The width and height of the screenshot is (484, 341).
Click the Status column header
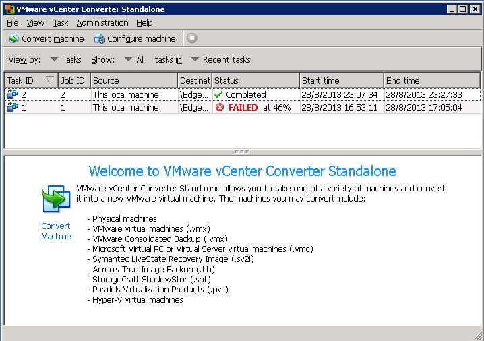[255, 81]
